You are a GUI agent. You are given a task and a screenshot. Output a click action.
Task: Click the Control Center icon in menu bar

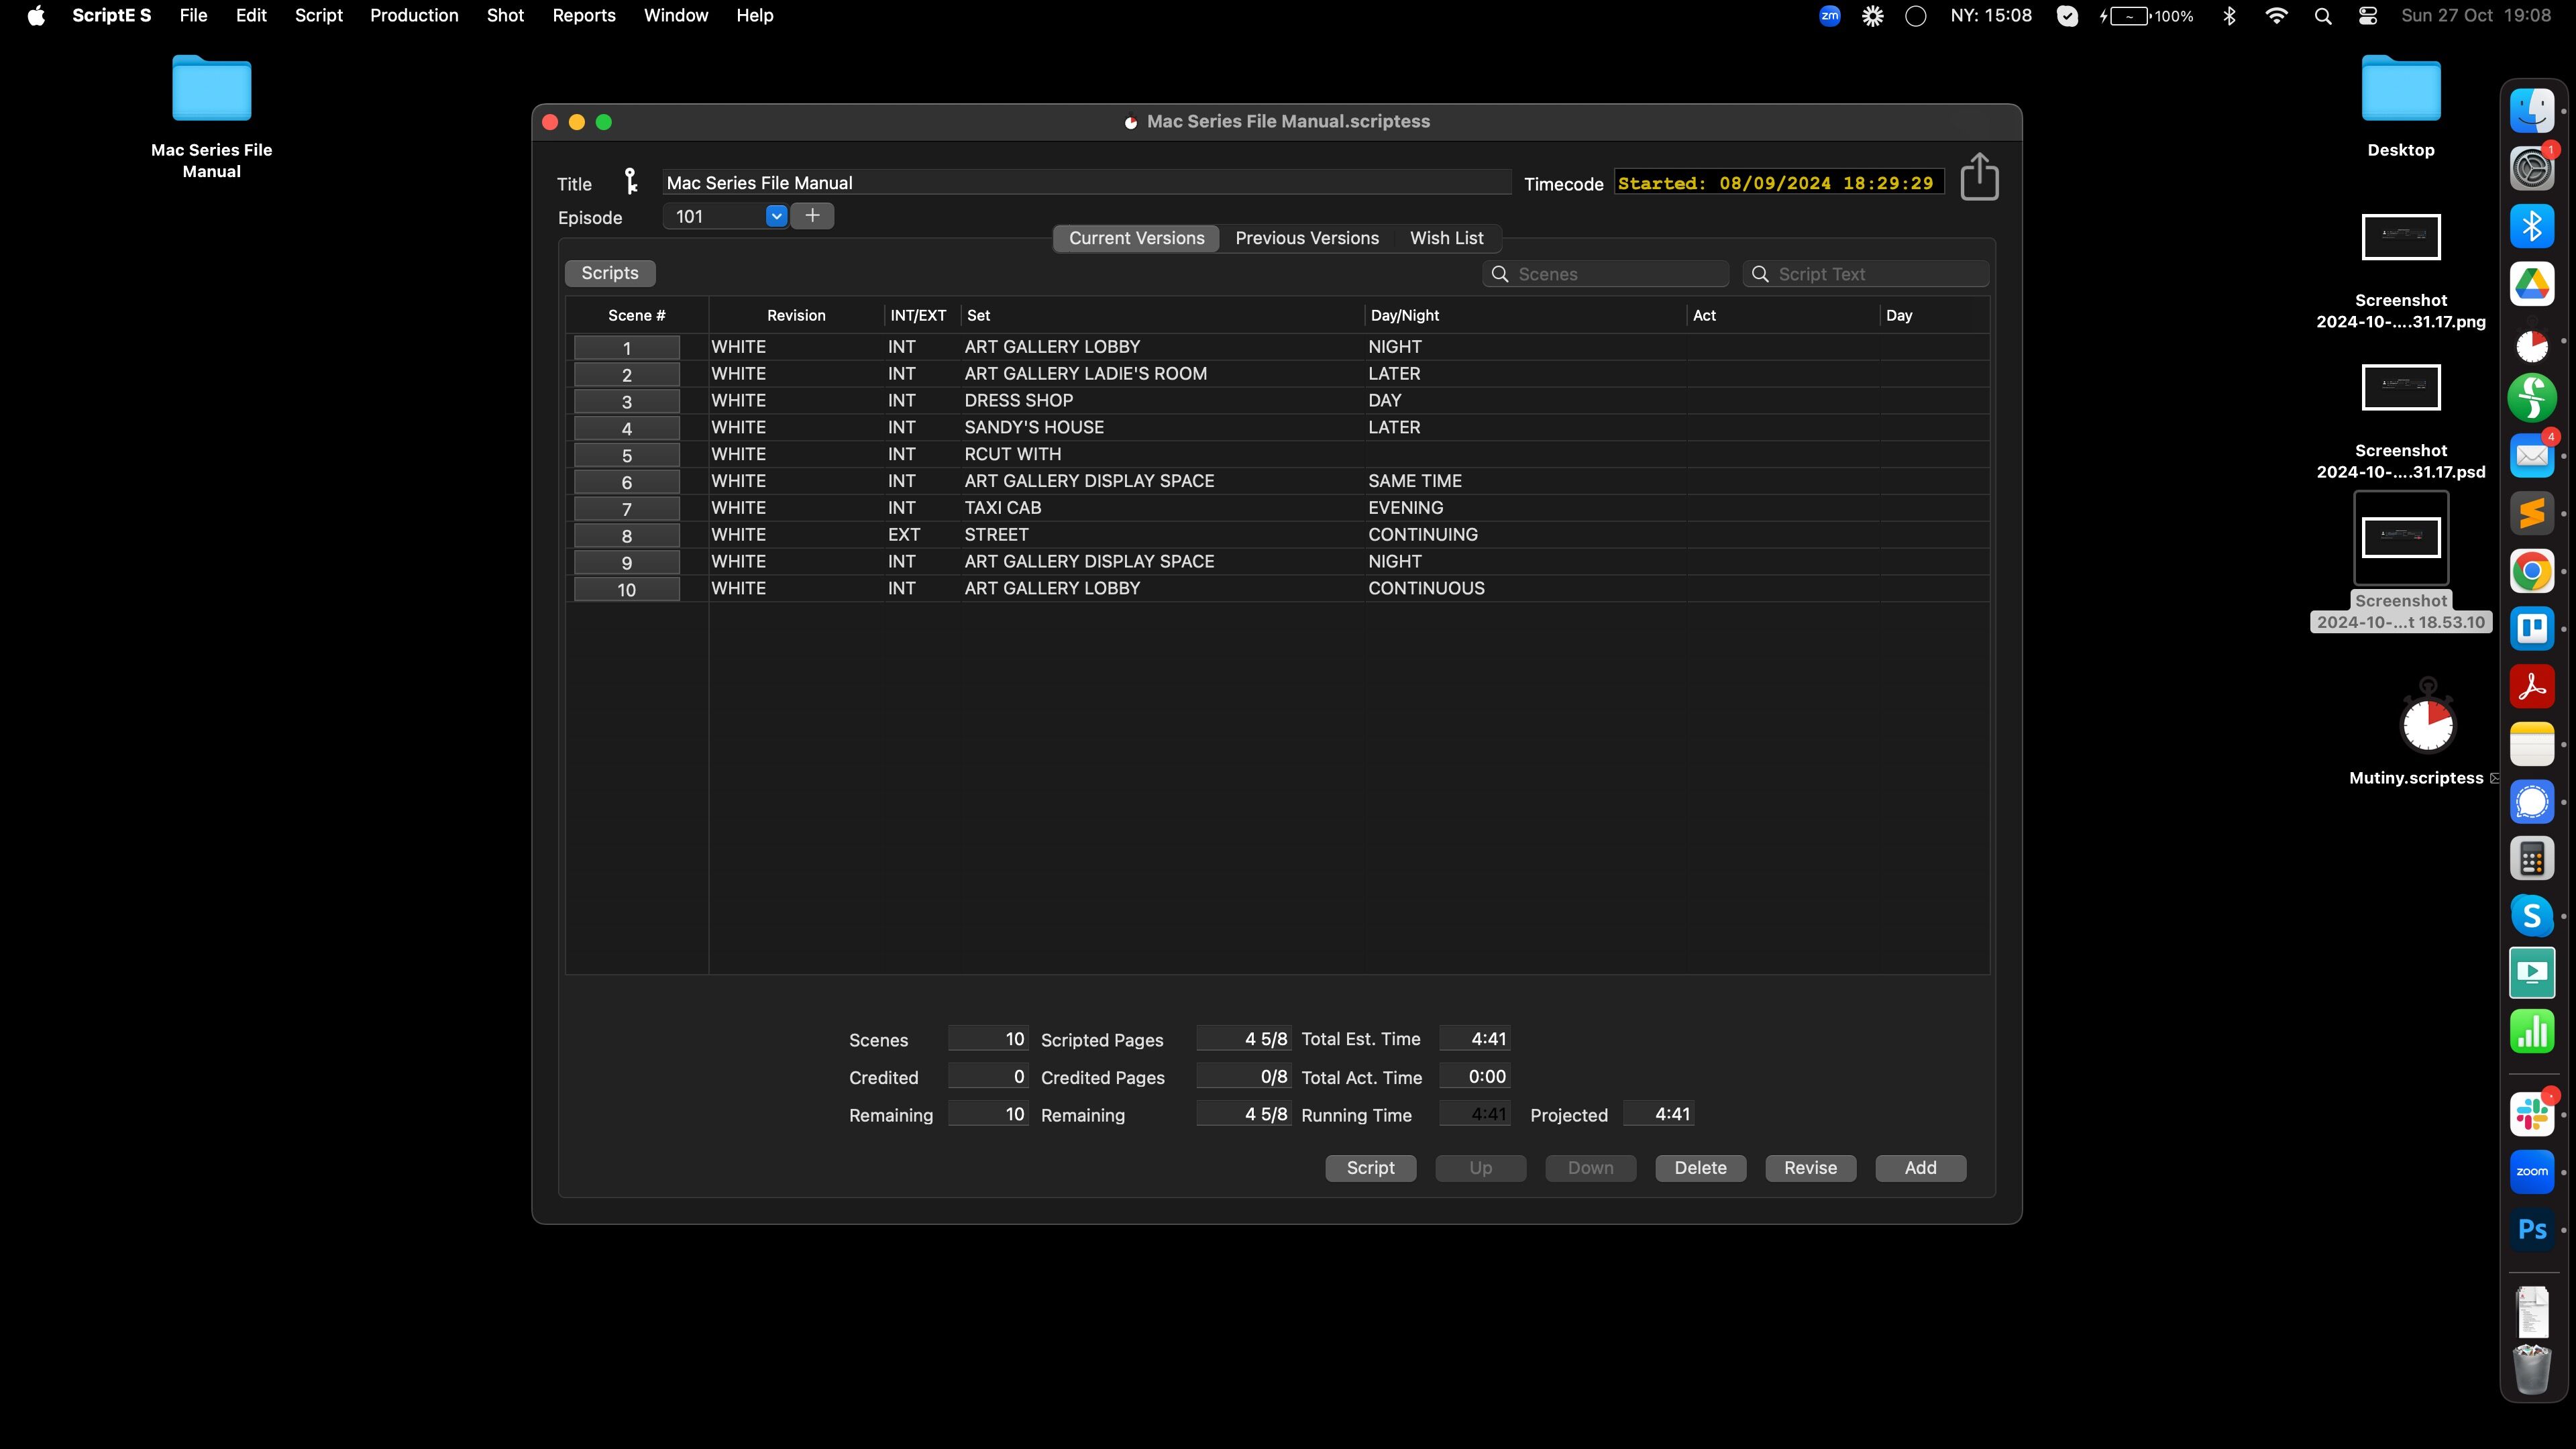(x=2368, y=16)
